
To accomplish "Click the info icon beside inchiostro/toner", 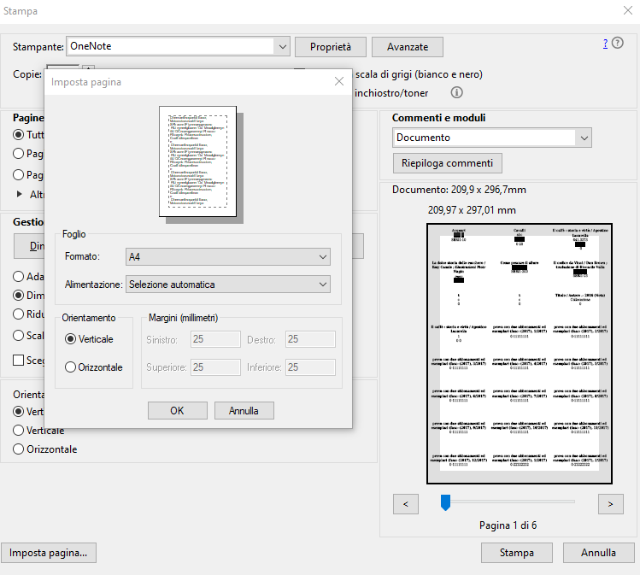I will [x=456, y=92].
